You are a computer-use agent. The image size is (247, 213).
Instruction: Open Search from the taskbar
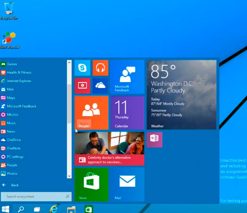point(21,209)
